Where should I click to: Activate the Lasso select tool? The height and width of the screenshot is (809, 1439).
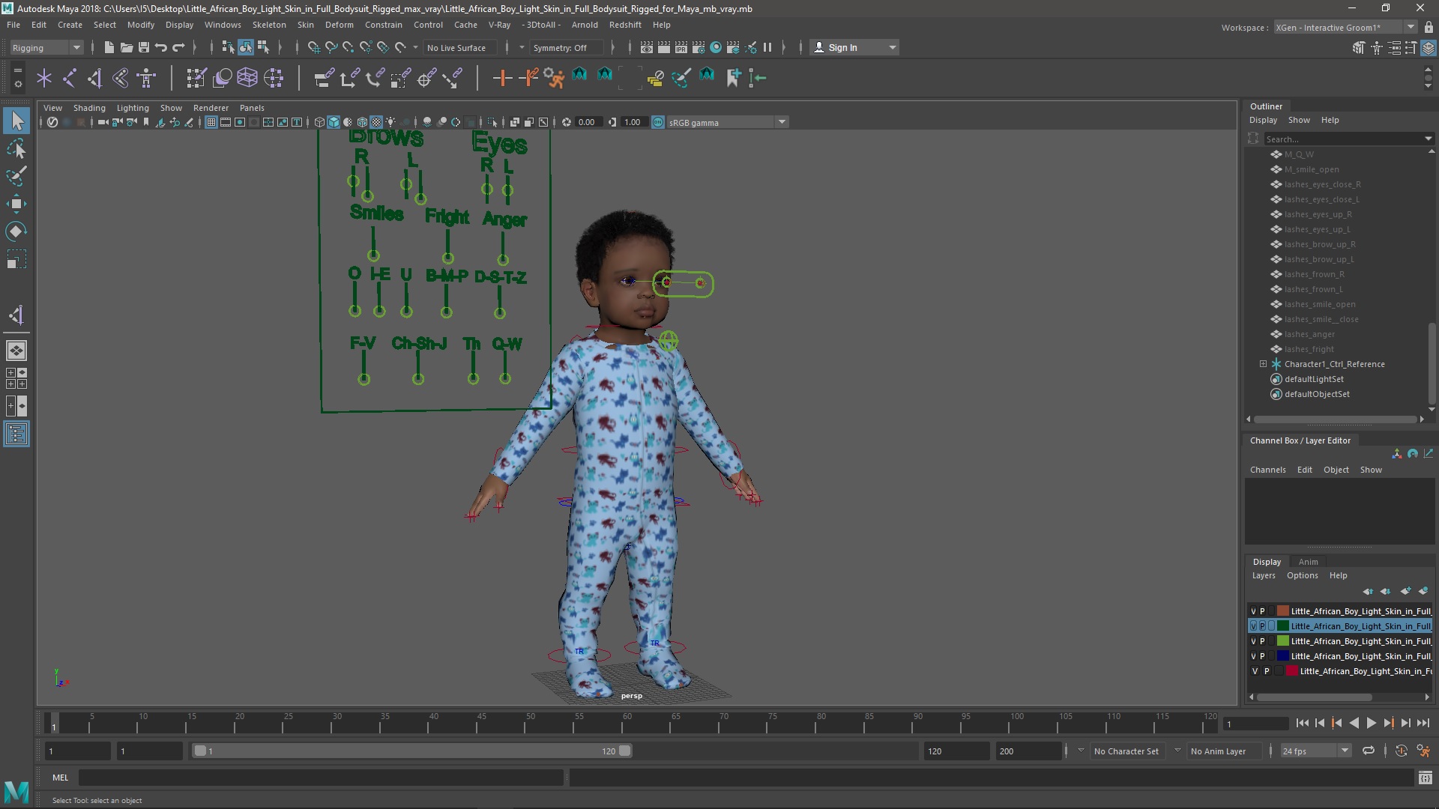[x=16, y=148]
